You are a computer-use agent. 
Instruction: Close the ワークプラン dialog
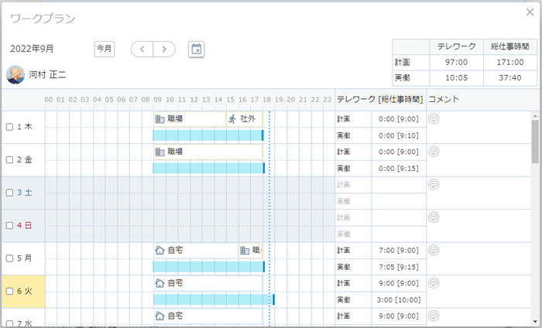pyautogui.click(x=530, y=12)
